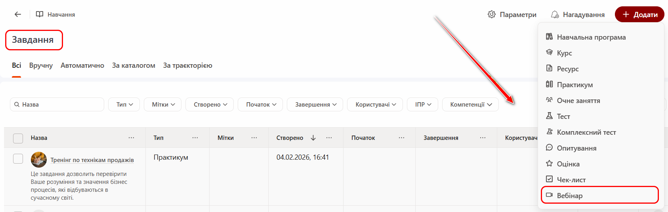Open Тренінг по технікам продажів link
Image resolution: width=668 pixels, height=212 pixels.
92,160
